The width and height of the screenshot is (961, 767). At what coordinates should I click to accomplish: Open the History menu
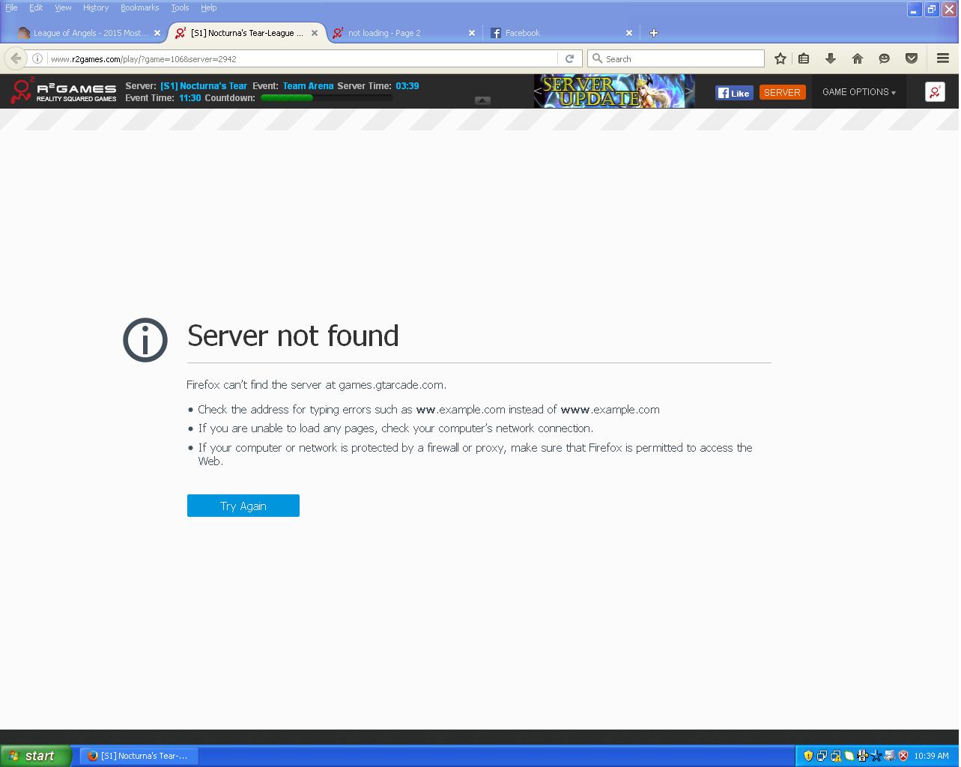click(96, 7)
